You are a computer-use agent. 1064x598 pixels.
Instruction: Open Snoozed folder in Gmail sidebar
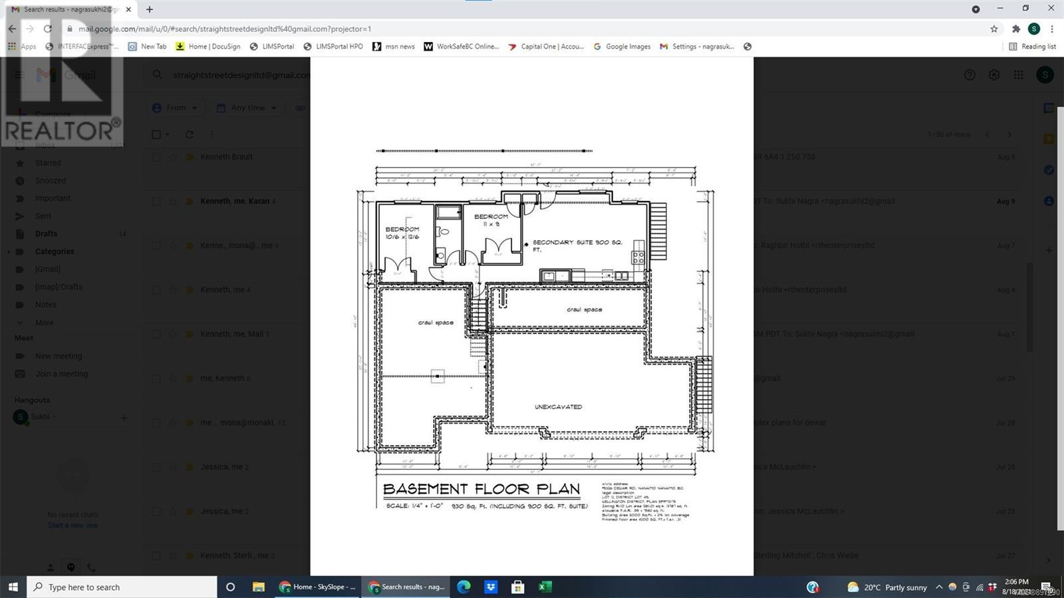tap(51, 181)
